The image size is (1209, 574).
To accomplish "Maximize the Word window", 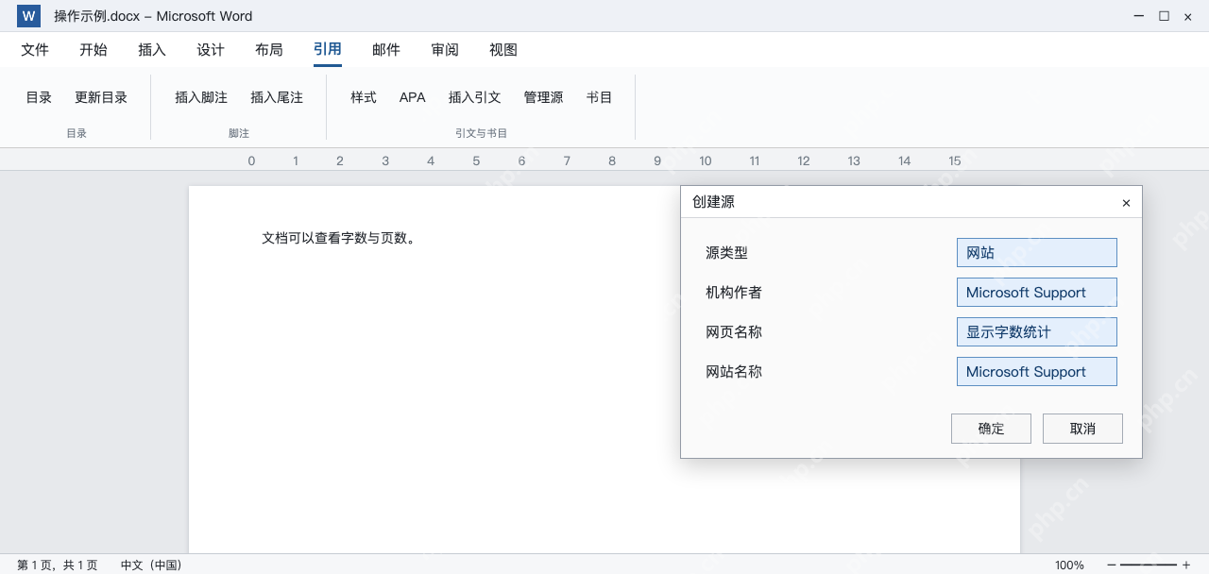I will pyautogui.click(x=1164, y=16).
